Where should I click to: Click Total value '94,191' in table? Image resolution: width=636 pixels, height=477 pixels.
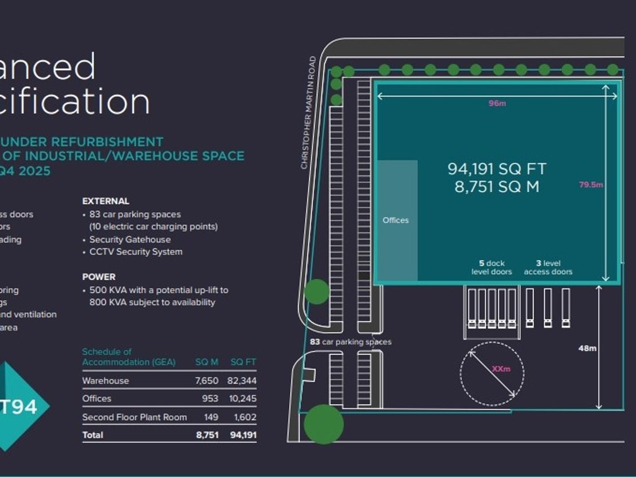pyautogui.click(x=243, y=435)
